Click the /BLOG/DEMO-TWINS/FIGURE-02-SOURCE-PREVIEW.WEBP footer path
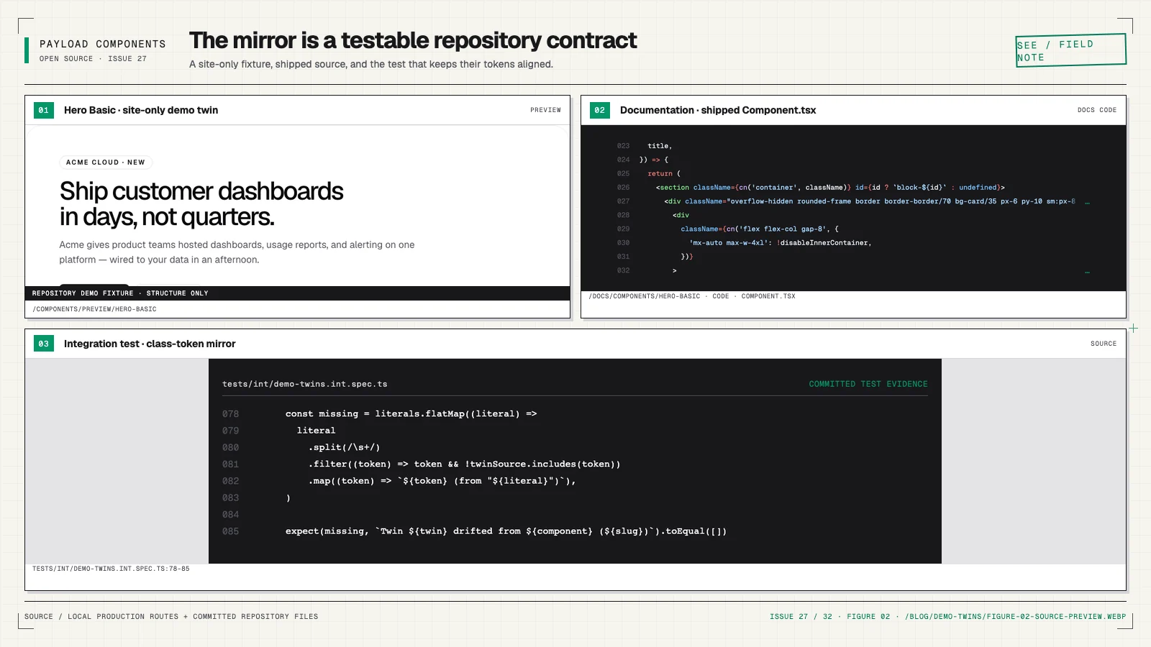1151x647 pixels. (1016, 617)
